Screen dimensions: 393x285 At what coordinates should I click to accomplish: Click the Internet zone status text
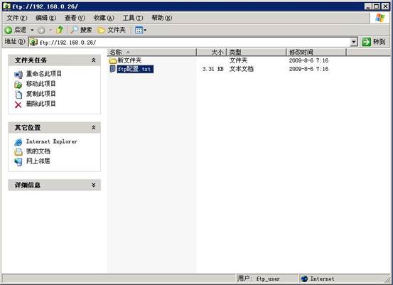point(322,279)
